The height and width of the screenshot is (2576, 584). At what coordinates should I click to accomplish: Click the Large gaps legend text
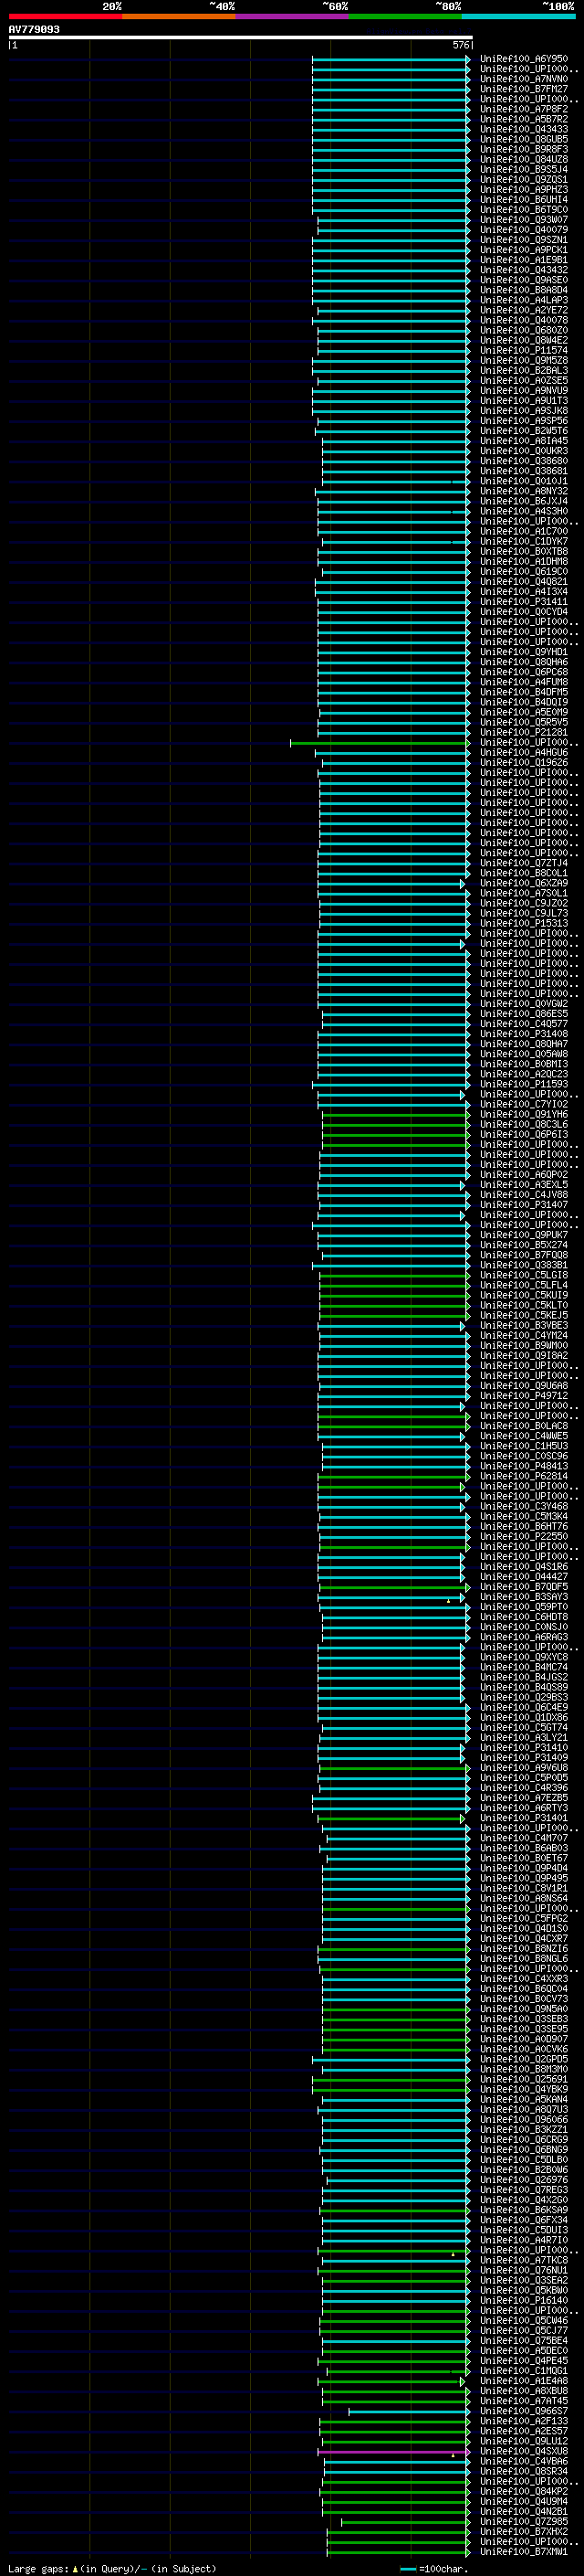[x=38, y=2569]
